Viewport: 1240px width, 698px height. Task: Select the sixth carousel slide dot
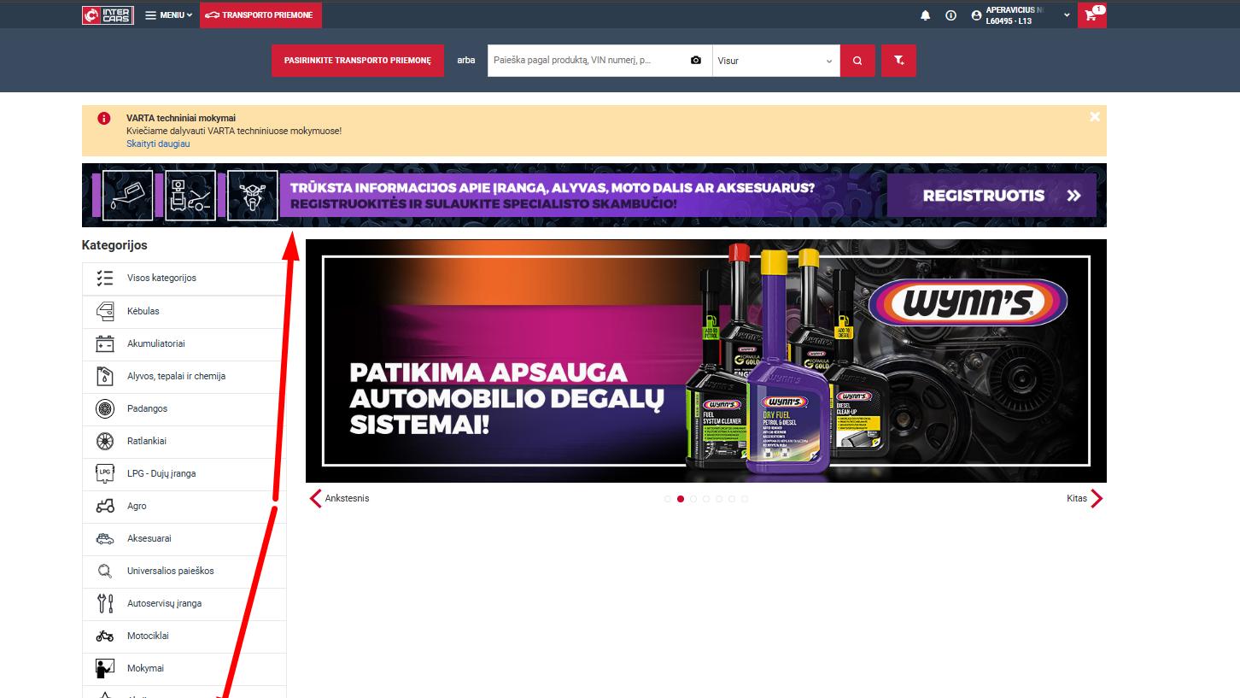click(x=732, y=499)
